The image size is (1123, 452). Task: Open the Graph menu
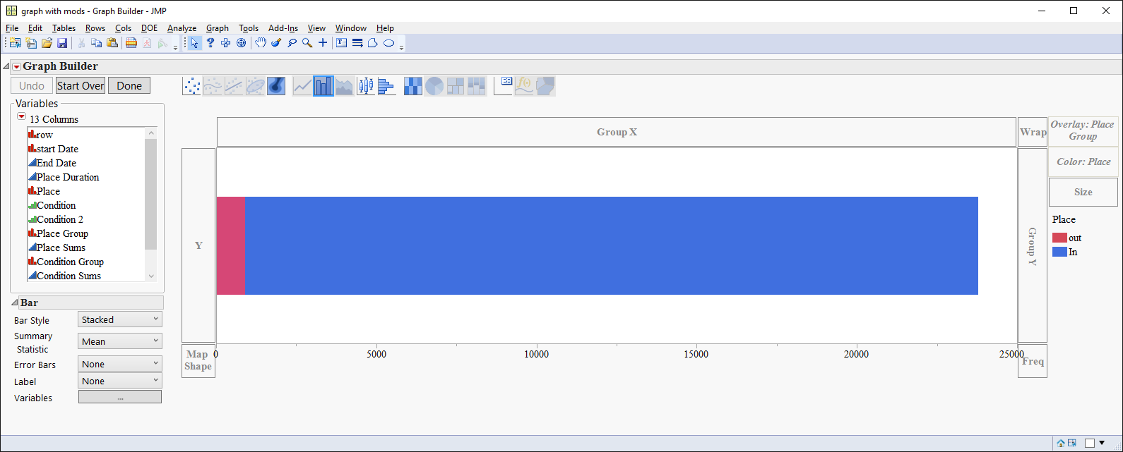pos(218,28)
